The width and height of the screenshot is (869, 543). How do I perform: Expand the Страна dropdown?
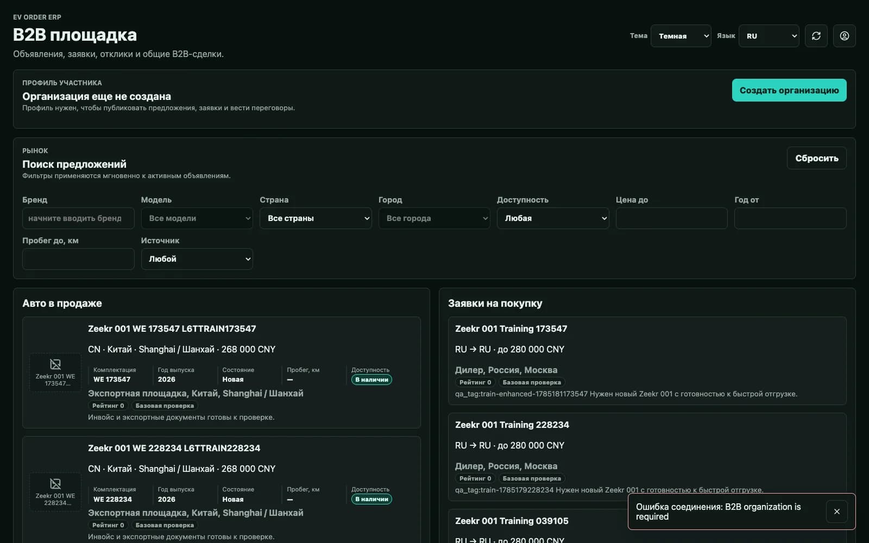point(316,218)
